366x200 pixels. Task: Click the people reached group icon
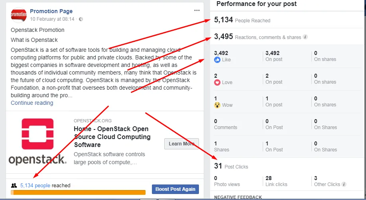(14, 186)
